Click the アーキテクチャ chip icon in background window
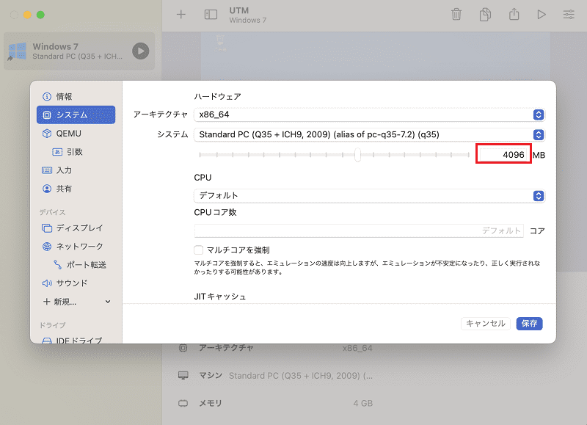Viewport: 587px width, 425px height. point(183,348)
